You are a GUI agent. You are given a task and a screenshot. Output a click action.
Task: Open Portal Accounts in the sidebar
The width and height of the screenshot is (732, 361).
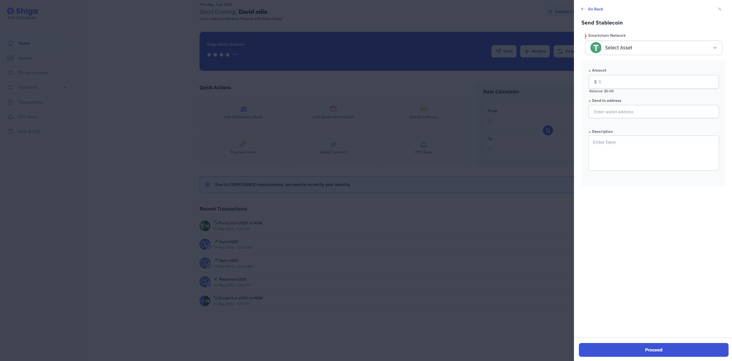pos(33,73)
